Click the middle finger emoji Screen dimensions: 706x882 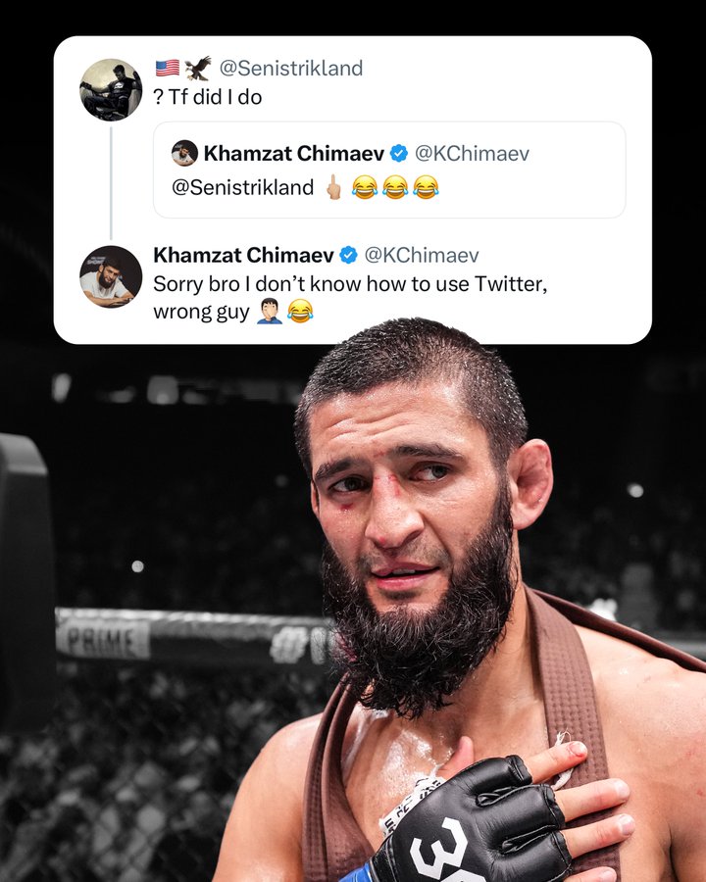[x=333, y=187]
